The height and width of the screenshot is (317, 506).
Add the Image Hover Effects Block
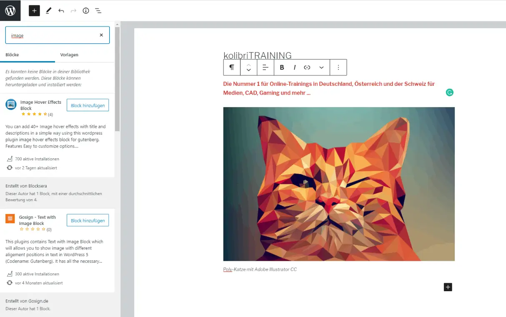(x=88, y=105)
